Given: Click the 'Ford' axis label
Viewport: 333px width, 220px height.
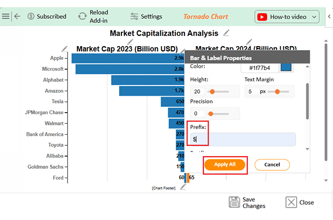Looking at the screenshot, I should point(58,178).
